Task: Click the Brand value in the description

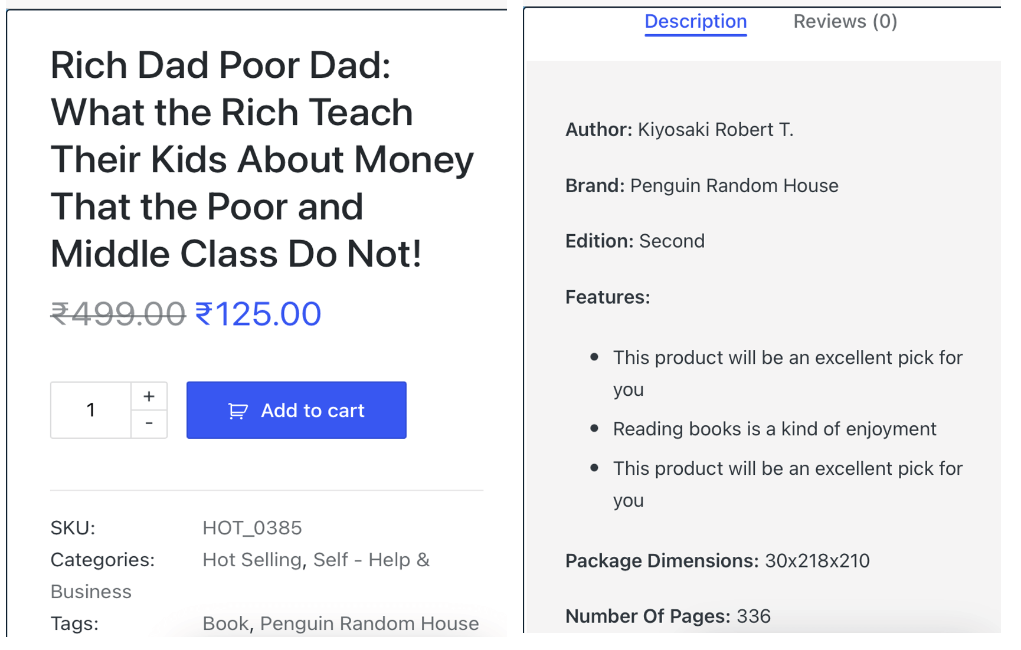Action: coord(734,186)
